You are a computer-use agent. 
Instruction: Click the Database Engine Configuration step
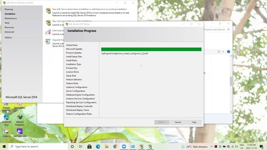pos(81,95)
